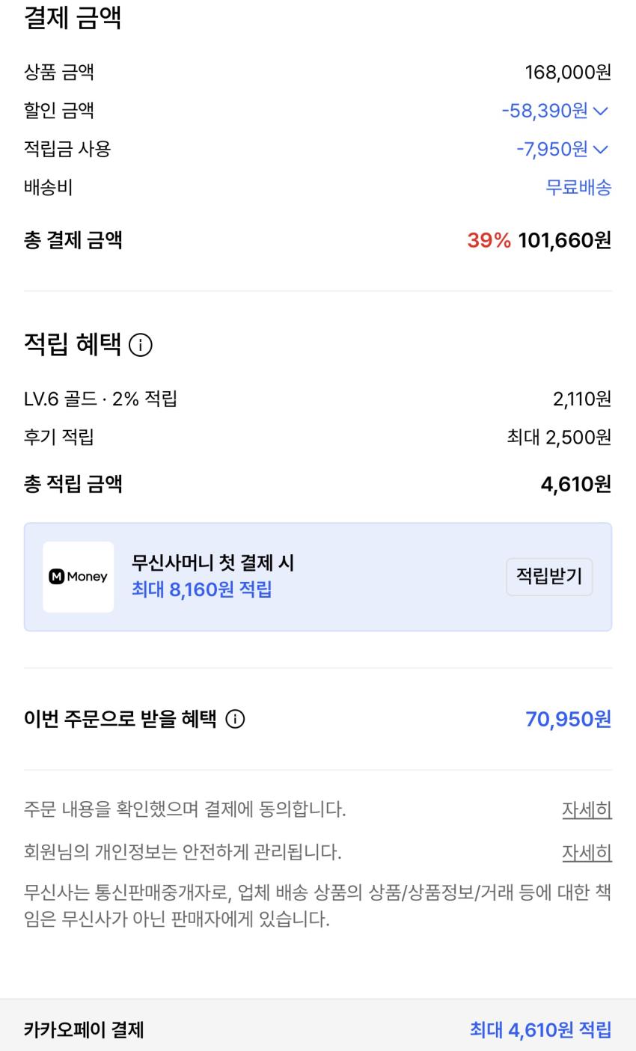Tap the red 39% discount rate
Viewport: 636px width, 1051px height.
489,241
